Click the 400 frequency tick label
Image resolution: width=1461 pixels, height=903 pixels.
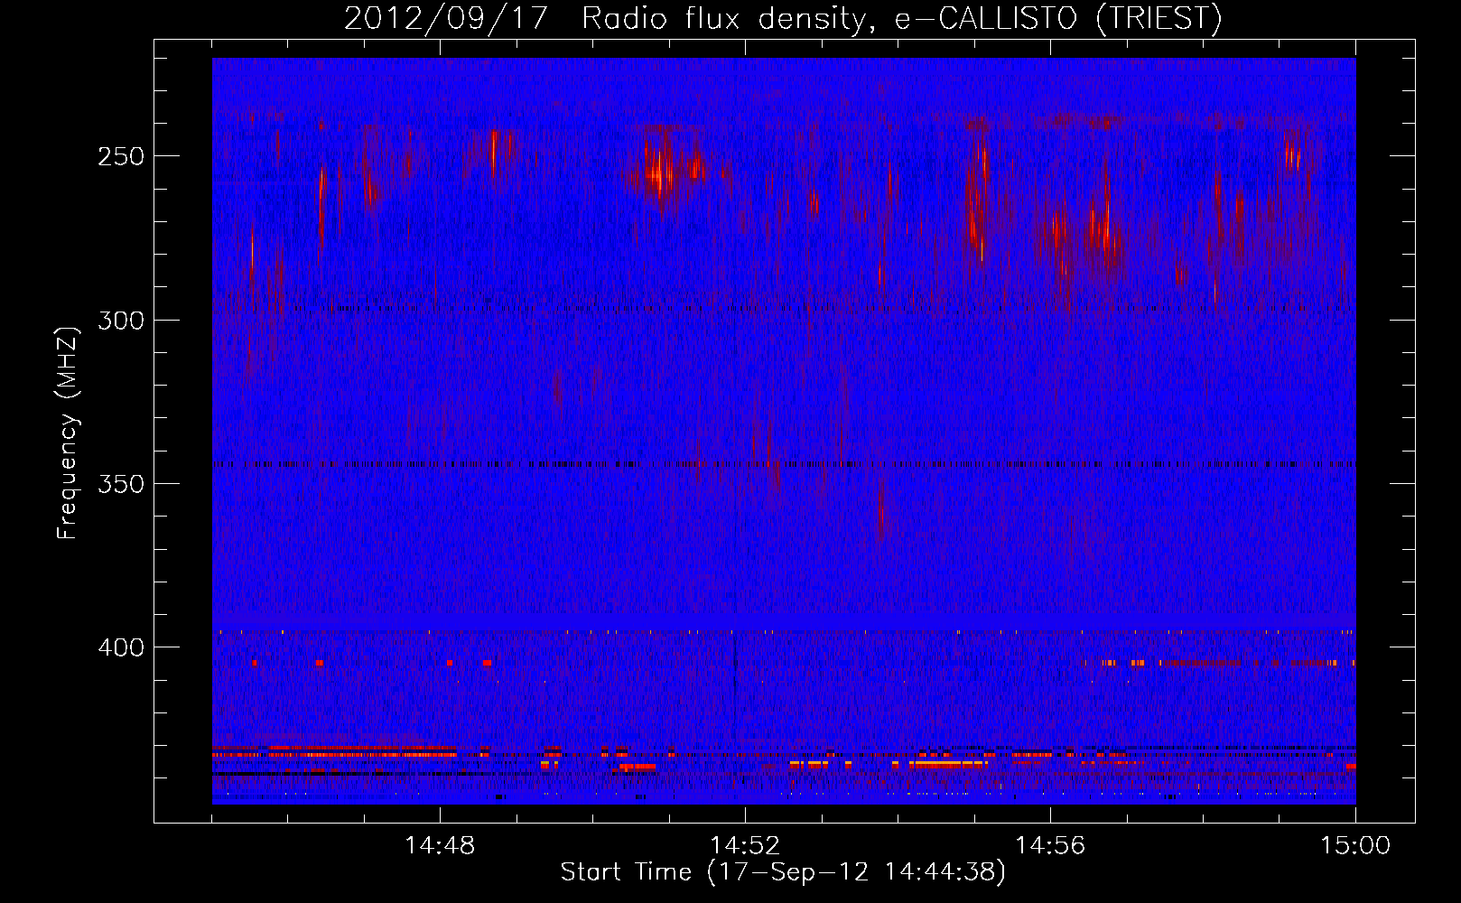121,648
